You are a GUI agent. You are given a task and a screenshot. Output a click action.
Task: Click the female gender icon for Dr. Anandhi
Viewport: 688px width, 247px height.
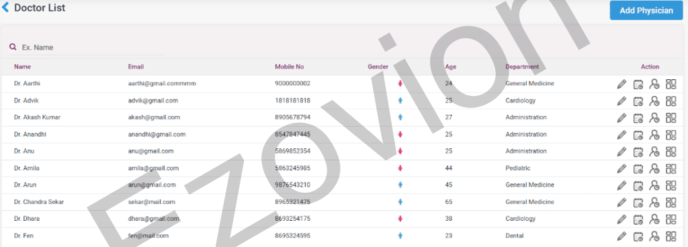[400, 134]
